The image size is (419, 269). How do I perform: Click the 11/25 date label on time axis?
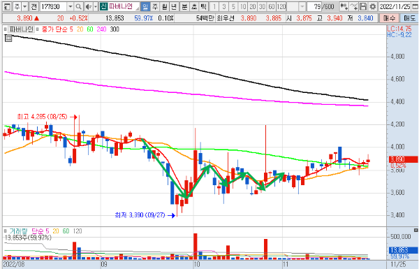tap(398, 264)
